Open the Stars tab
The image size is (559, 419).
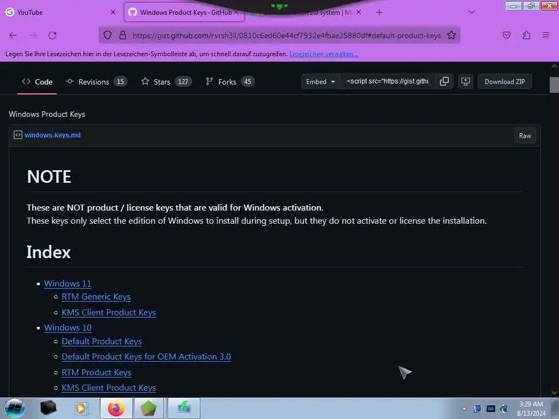point(166,82)
